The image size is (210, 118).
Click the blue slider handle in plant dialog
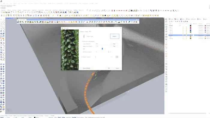tap(102, 49)
